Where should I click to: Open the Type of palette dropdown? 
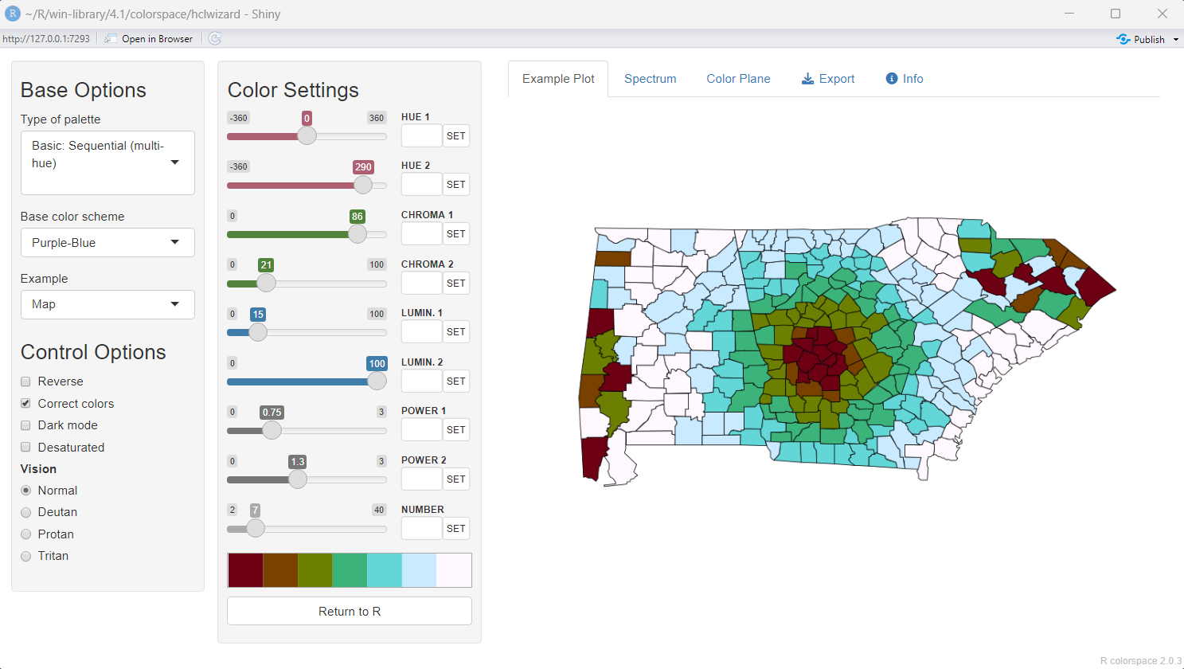[107, 162]
